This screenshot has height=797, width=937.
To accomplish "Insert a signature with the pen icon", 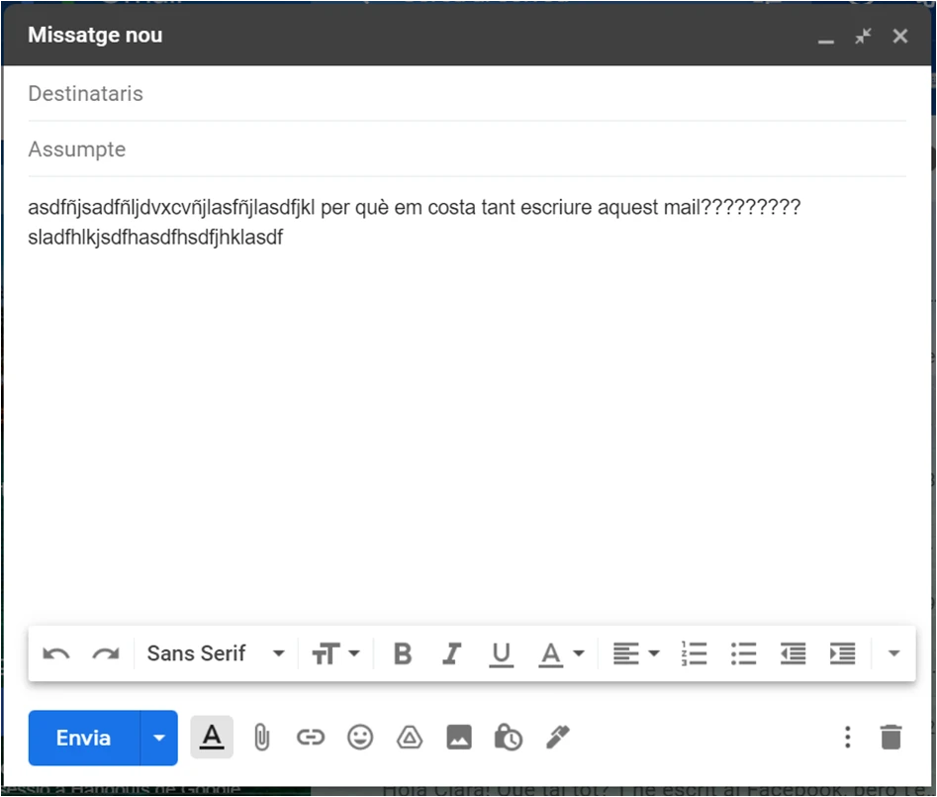I will pos(558,738).
